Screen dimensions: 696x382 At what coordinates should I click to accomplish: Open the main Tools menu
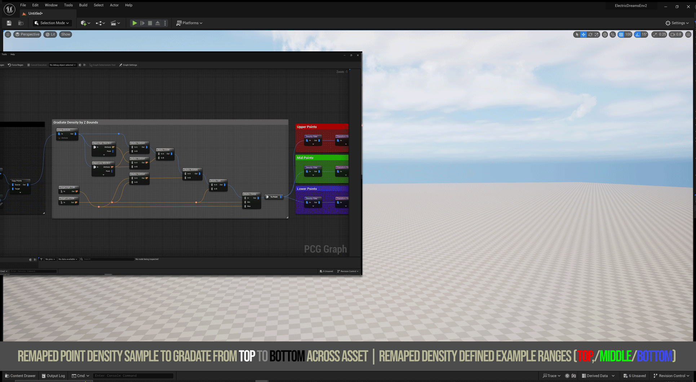coord(68,5)
